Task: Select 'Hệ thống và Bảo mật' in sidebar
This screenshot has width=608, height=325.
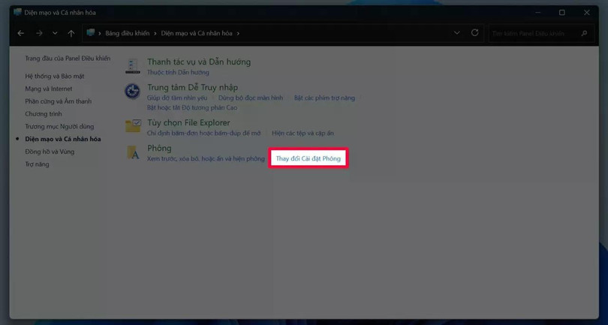Action: point(54,76)
